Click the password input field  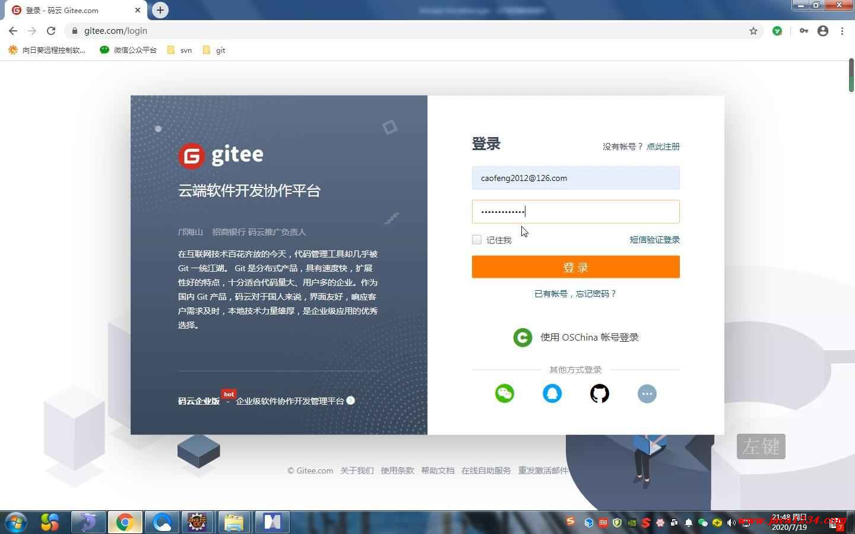pyautogui.click(x=576, y=212)
